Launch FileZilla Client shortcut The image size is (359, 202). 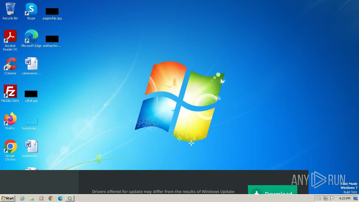[x=10, y=94]
